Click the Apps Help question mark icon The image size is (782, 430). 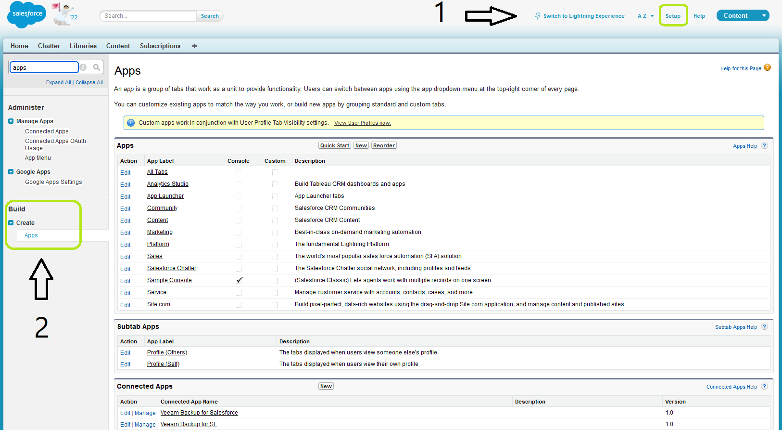pyautogui.click(x=765, y=145)
